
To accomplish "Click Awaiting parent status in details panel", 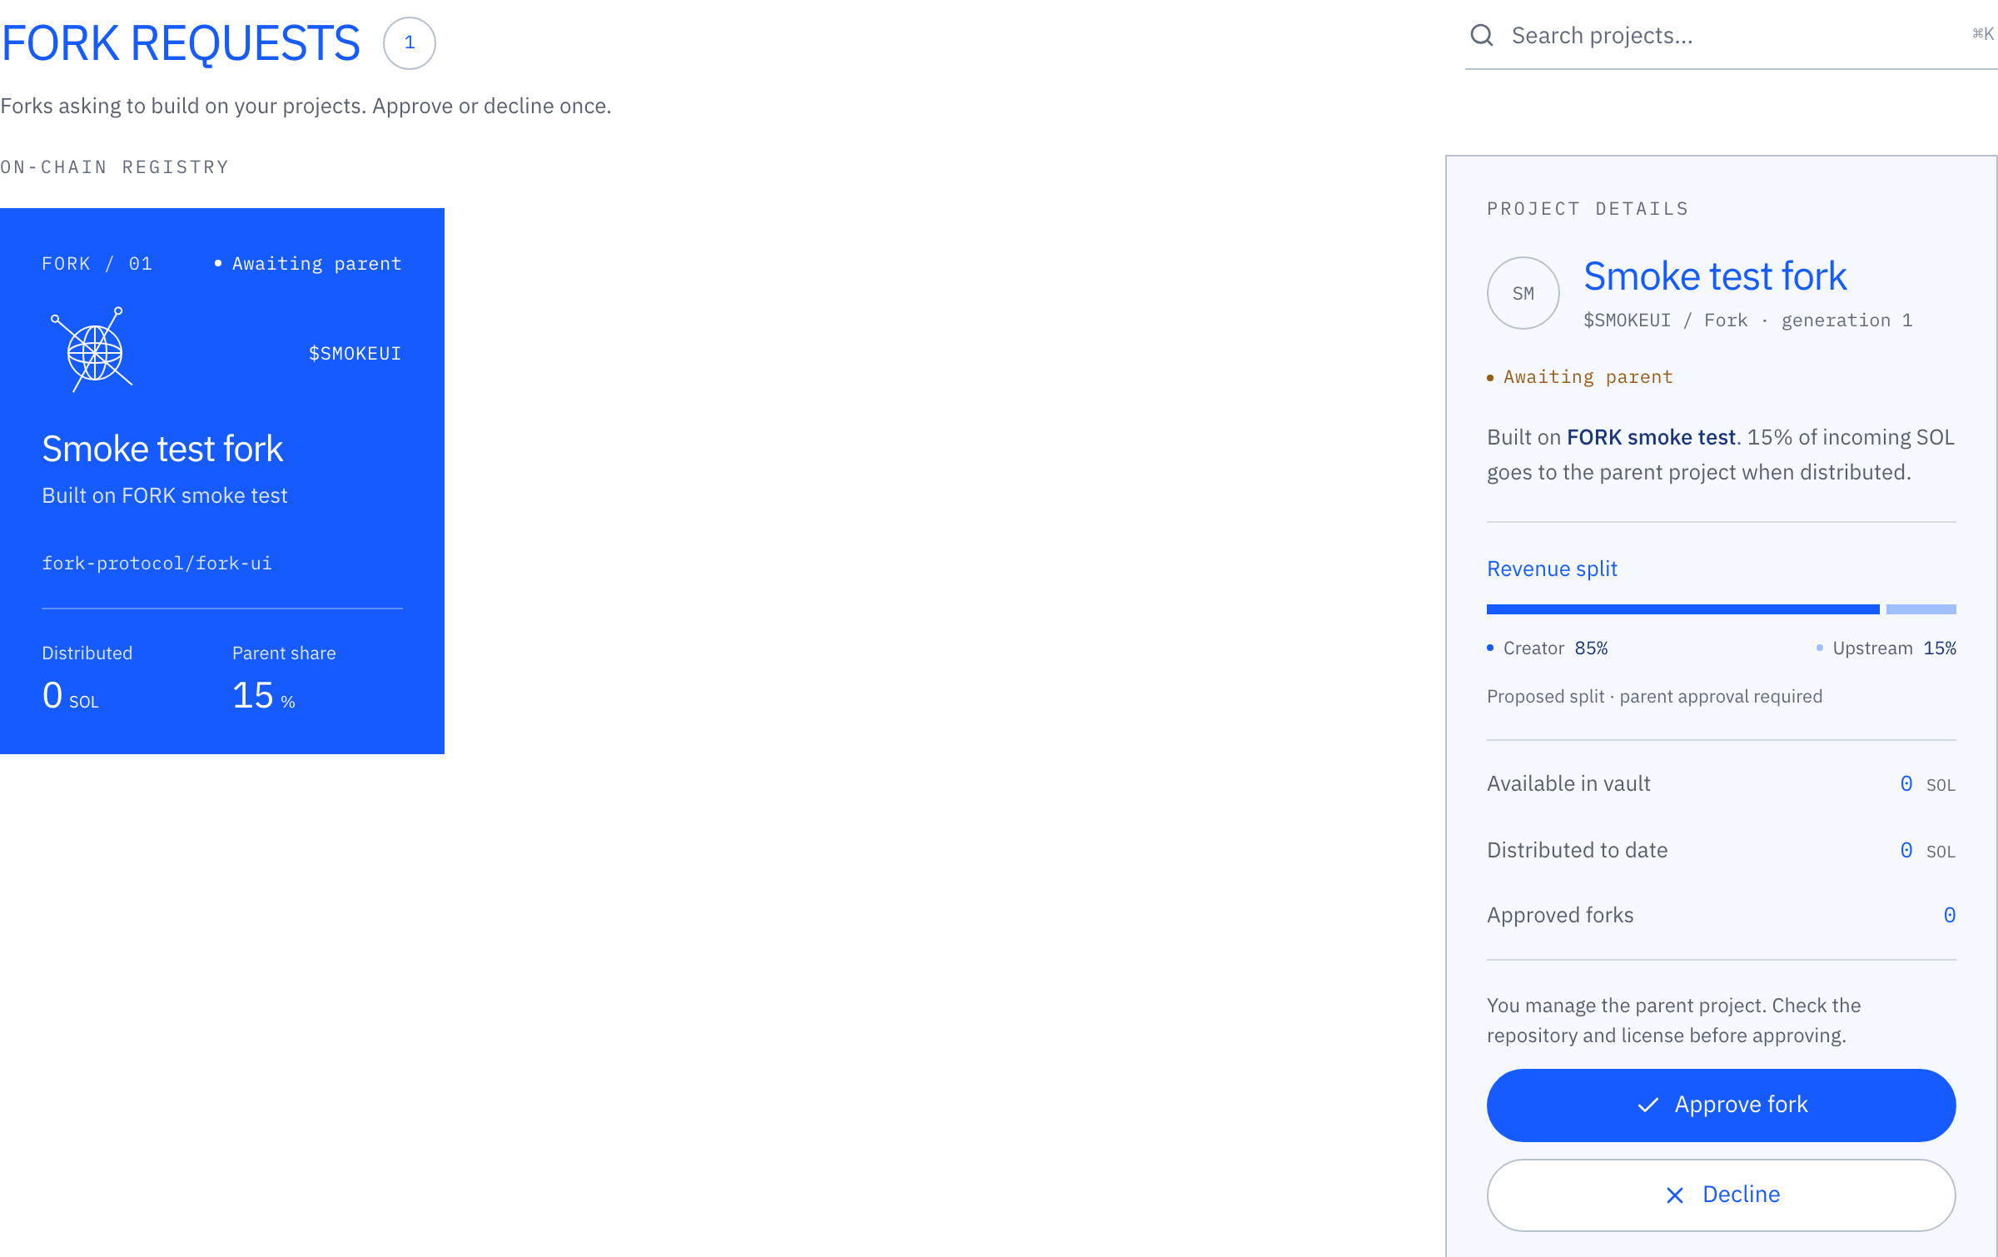I will pos(1579,377).
